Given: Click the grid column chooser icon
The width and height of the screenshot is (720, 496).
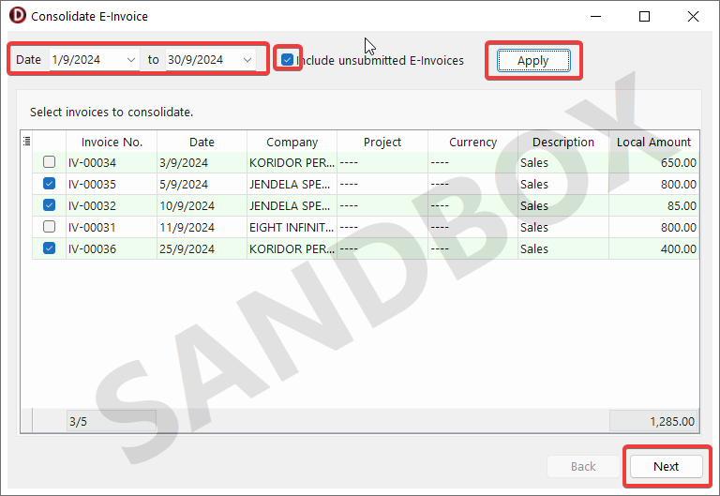Looking at the screenshot, I should coord(26,142).
